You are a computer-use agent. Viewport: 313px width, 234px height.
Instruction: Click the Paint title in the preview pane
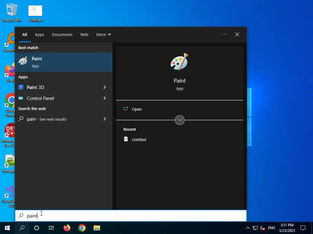pos(179,80)
